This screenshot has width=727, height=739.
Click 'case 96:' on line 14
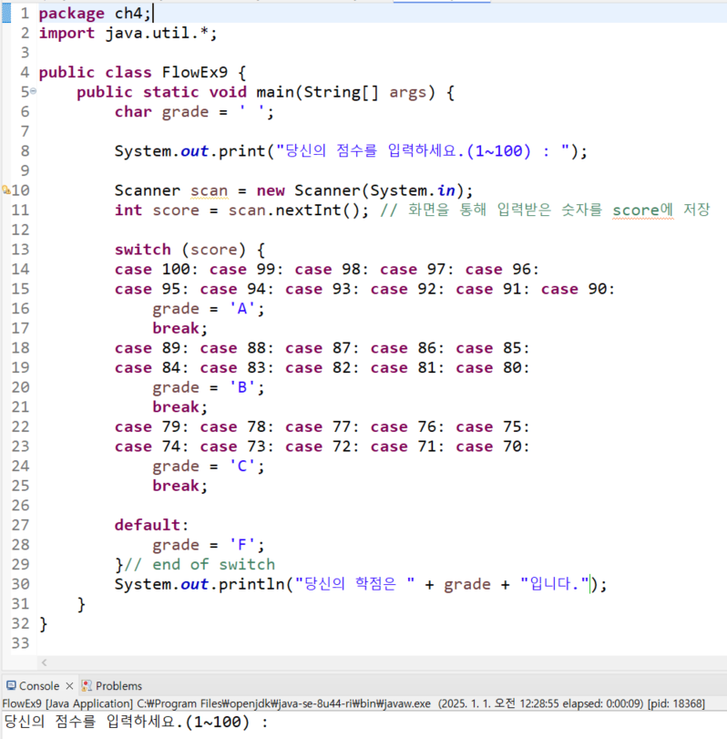[502, 269]
